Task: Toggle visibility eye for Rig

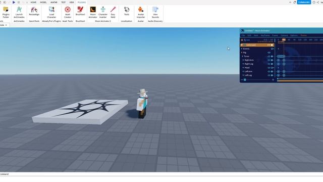Action: tap(269, 53)
